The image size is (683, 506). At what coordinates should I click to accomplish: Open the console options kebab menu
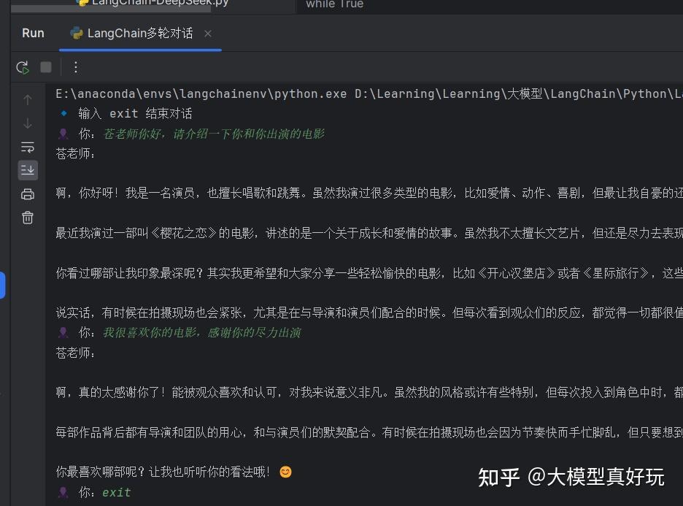(76, 66)
